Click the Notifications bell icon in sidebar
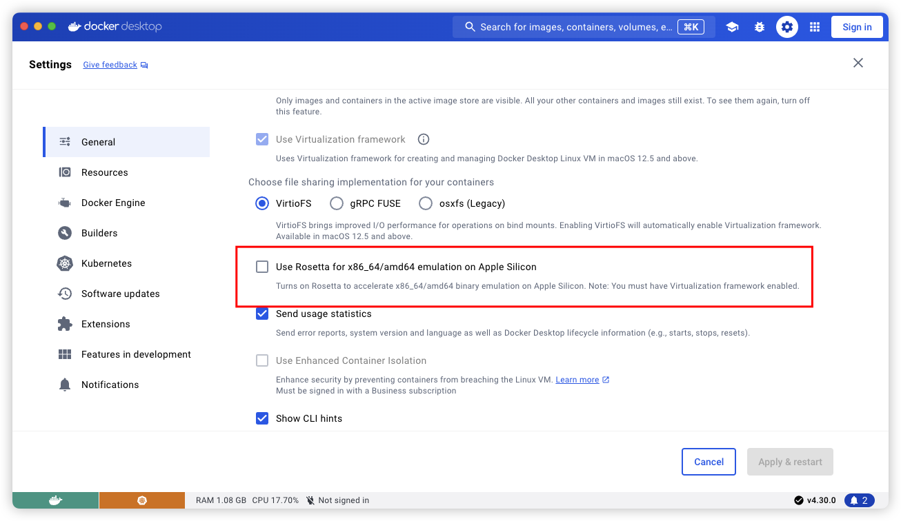This screenshot has width=901, height=521. 65,385
